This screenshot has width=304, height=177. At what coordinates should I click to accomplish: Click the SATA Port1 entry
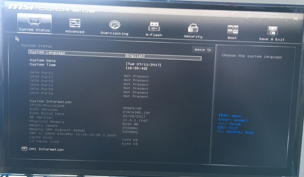point(41,73)
